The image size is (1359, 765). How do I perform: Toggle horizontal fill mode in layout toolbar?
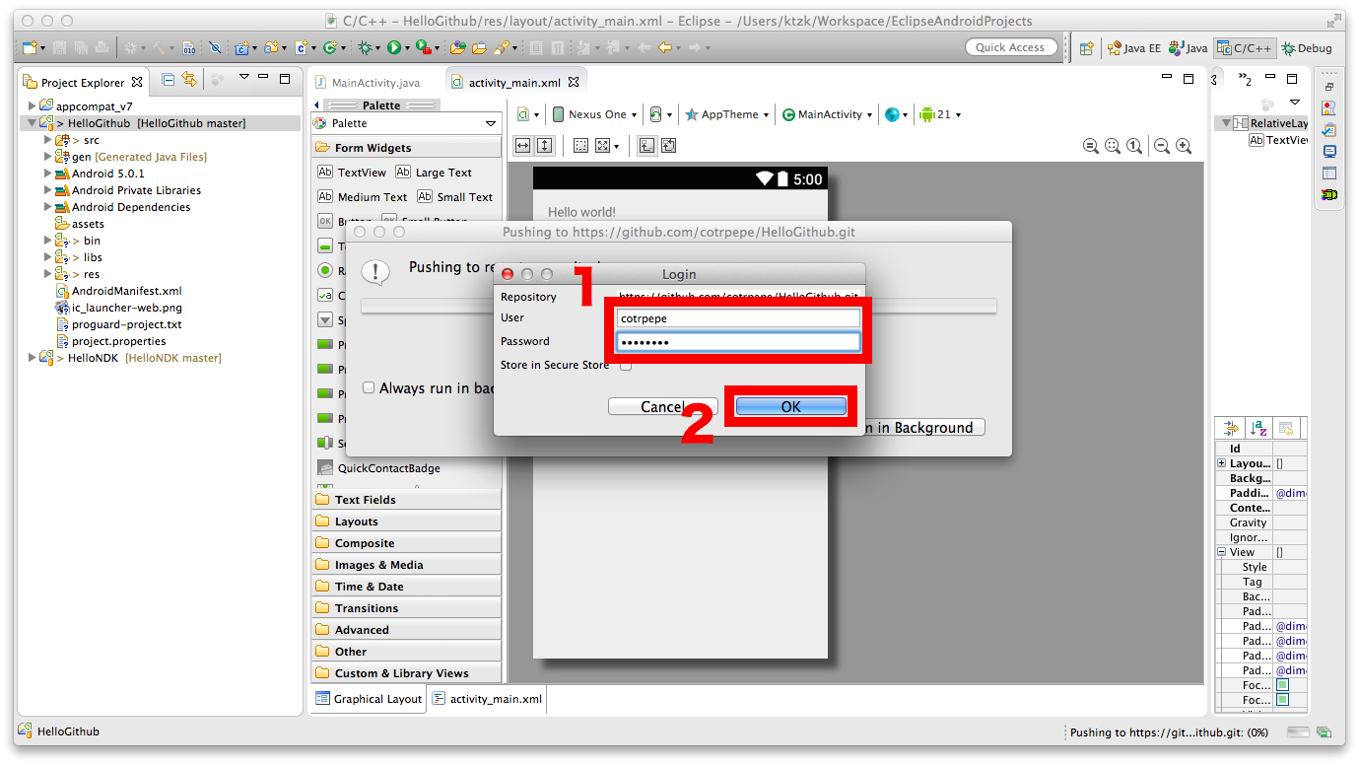tap(522, 145)
